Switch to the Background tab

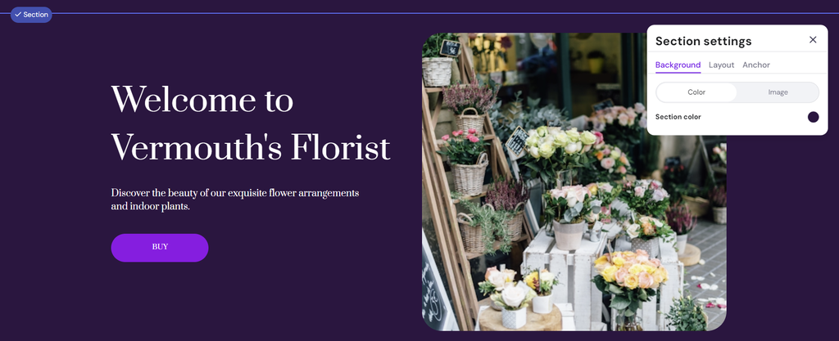point(678,65)
